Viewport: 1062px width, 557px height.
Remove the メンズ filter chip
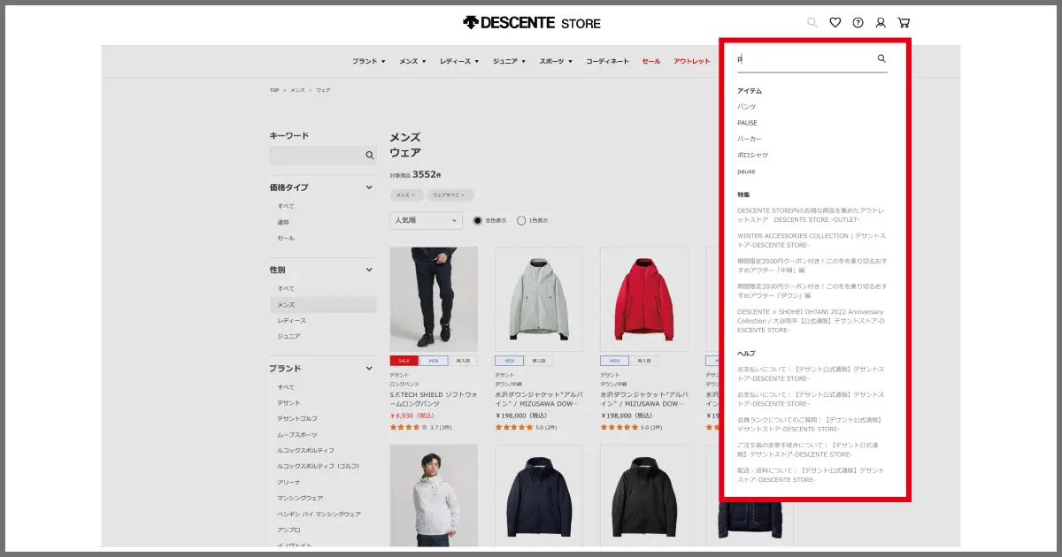click(x=405, y=195)
